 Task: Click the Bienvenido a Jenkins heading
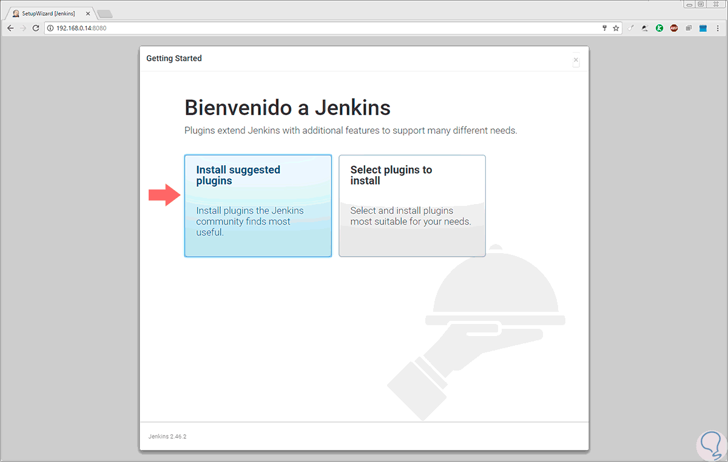[x=288, y=108]
